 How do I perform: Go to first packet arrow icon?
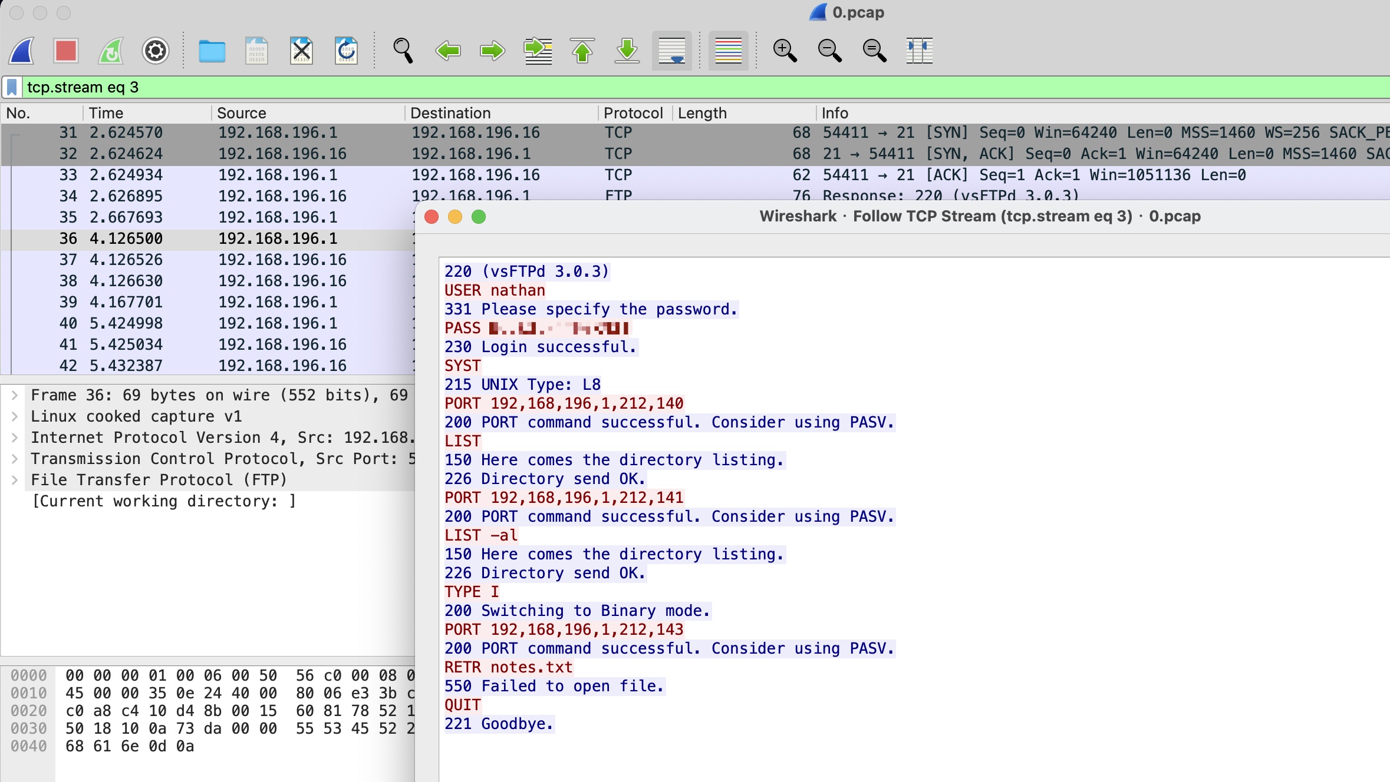click(582, 51)
